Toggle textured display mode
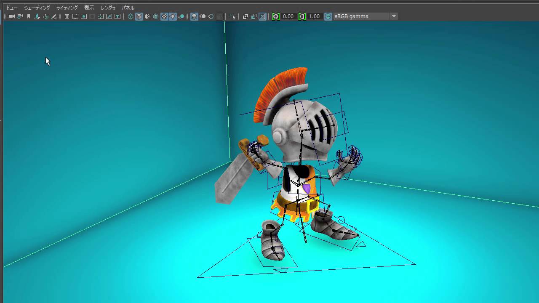The image size is (539, 303). tap(164, 16)
